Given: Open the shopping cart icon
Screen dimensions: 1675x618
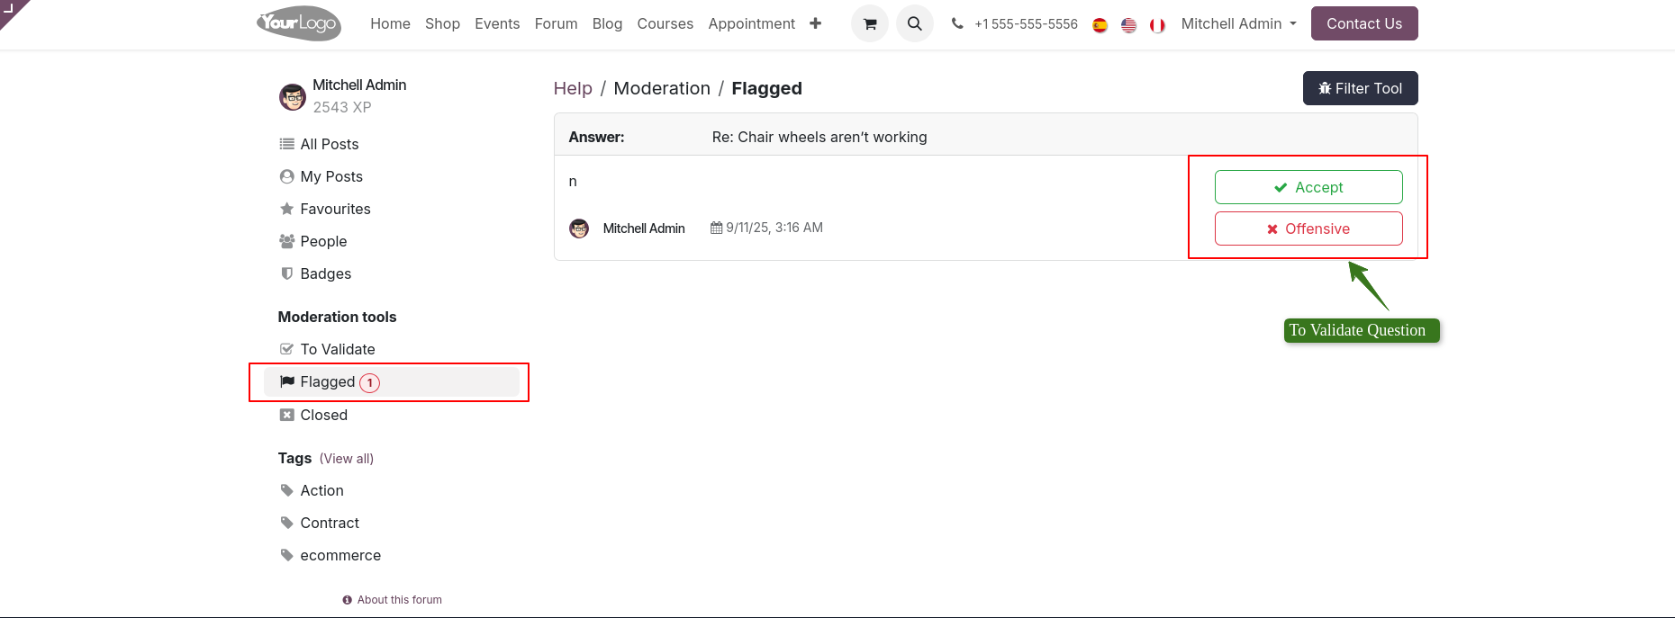Looking at the screenshot, I should pyautogui.click(x=869, y=23).
